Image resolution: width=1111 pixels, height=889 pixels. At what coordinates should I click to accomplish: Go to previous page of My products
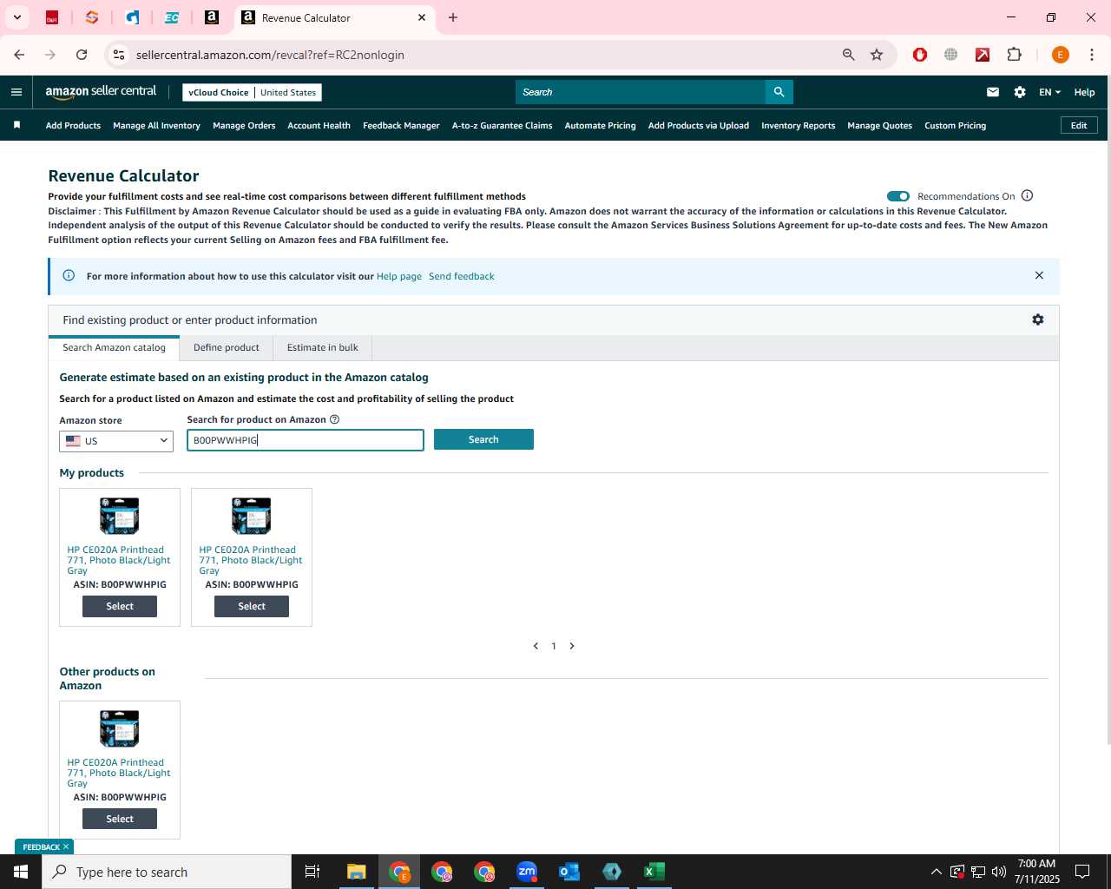coord(536,646)
